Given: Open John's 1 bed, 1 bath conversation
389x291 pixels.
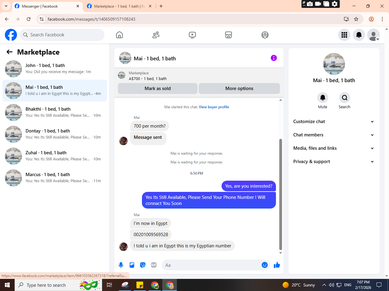Looking at the screenshot, I should pos(55,69).
